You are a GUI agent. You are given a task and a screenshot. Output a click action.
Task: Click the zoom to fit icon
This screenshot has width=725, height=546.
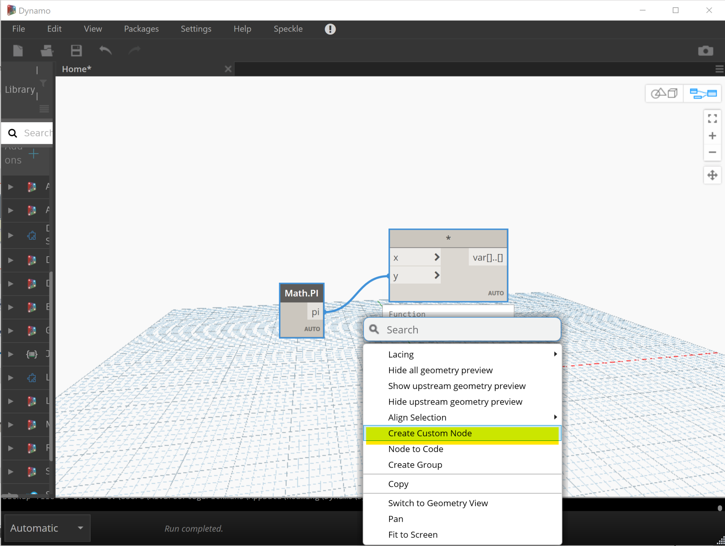pyautogui.click(x=712, y=118)
